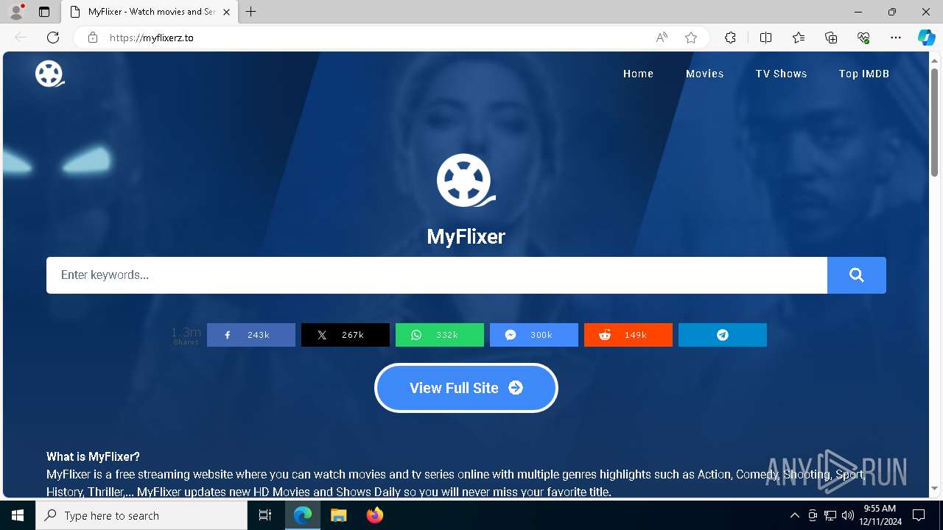The width and height of the screenshot is (943, 530).
Task: Click the large center MyFlixer reel logo
Action: pos(466,180)
